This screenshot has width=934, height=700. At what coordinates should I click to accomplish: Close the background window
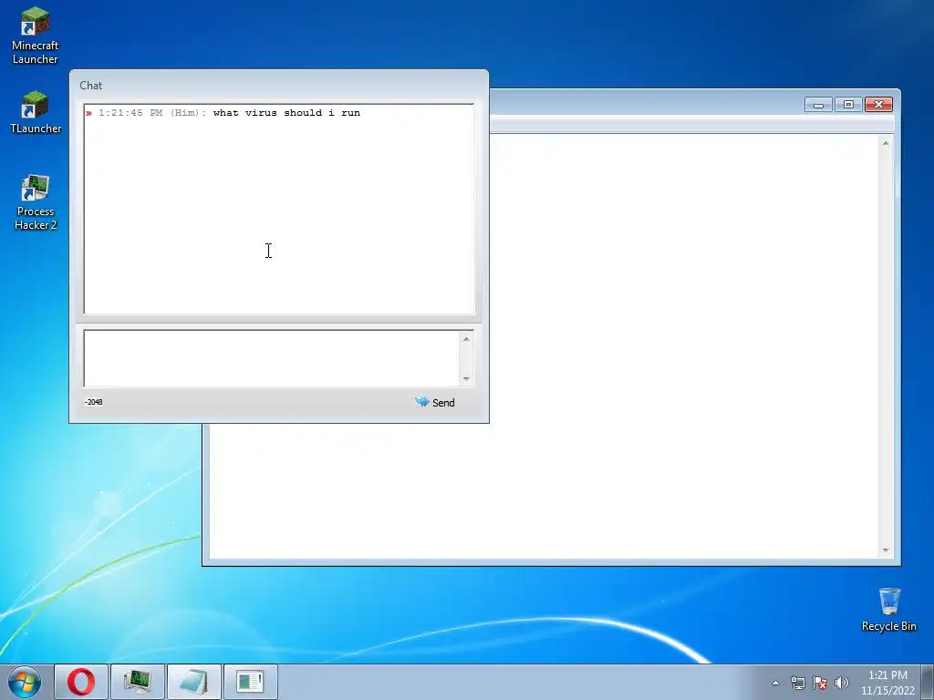tap(878, 105)
